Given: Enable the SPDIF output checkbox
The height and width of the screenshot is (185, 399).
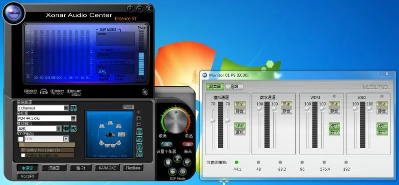Looking at the screenshot, I should click(x=20, y=139).
